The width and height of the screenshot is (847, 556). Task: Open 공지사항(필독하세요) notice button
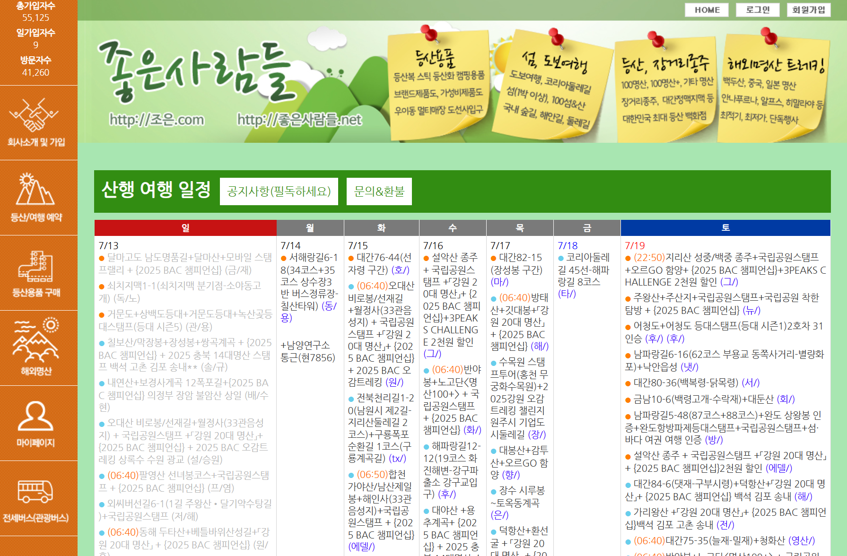(279, 191)
